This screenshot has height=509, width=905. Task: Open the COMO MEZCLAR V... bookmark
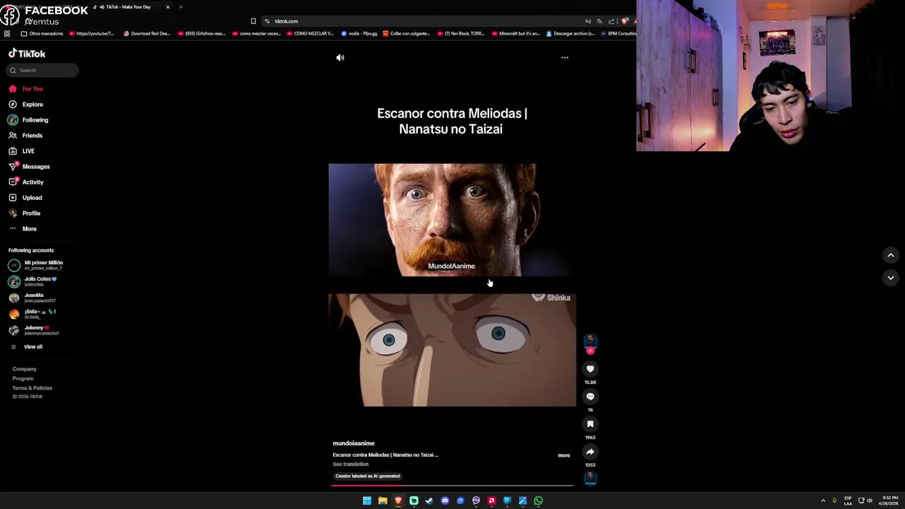[310, 34]
